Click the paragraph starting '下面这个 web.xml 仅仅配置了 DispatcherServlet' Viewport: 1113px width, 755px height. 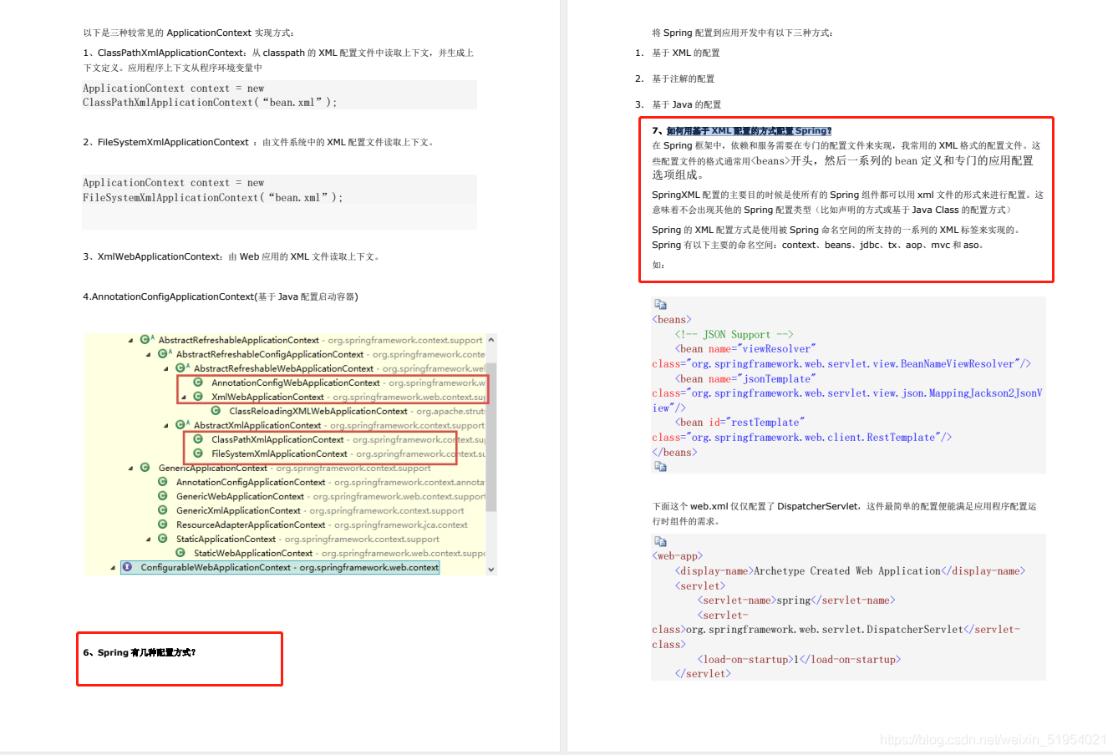844,514
